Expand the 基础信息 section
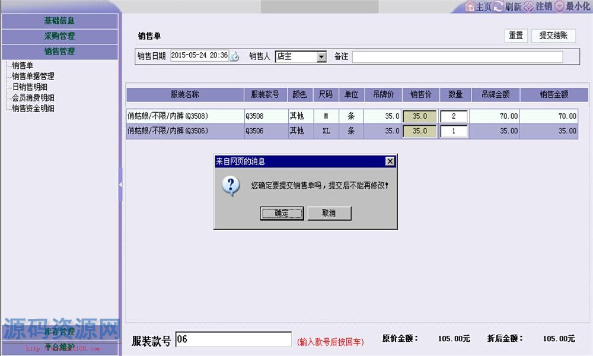The width and height of the screenshot is (593, 356). click(x=60, y=20)
